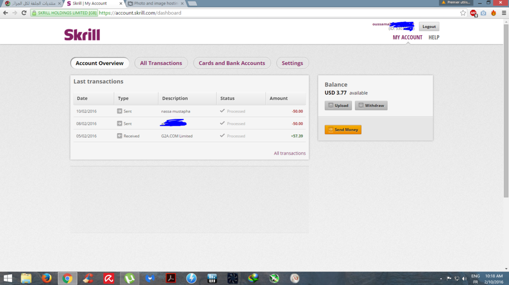509x285 pixels.
Task: Open the All Transactions tab
Action: coord(161,63)
